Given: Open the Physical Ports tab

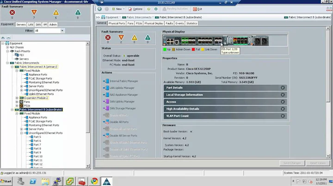Looking at the screenshot, I should point(117,23).
